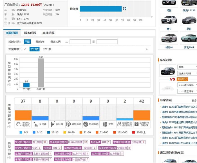Open the 瑞虎8 PLUS天窗异响 expert question
The height and width of the screenshot is (163, 197).
tap(179, 133)
